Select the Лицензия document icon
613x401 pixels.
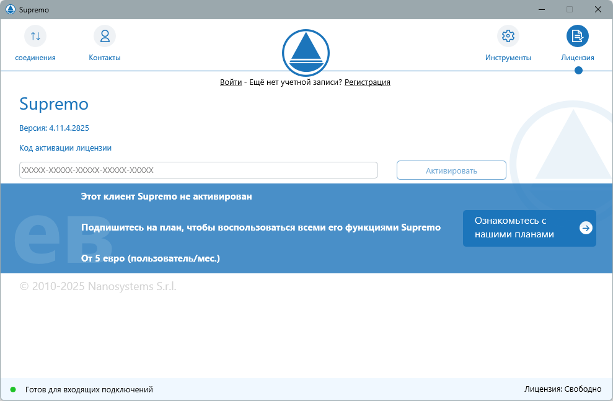click(x=578, y=36)
